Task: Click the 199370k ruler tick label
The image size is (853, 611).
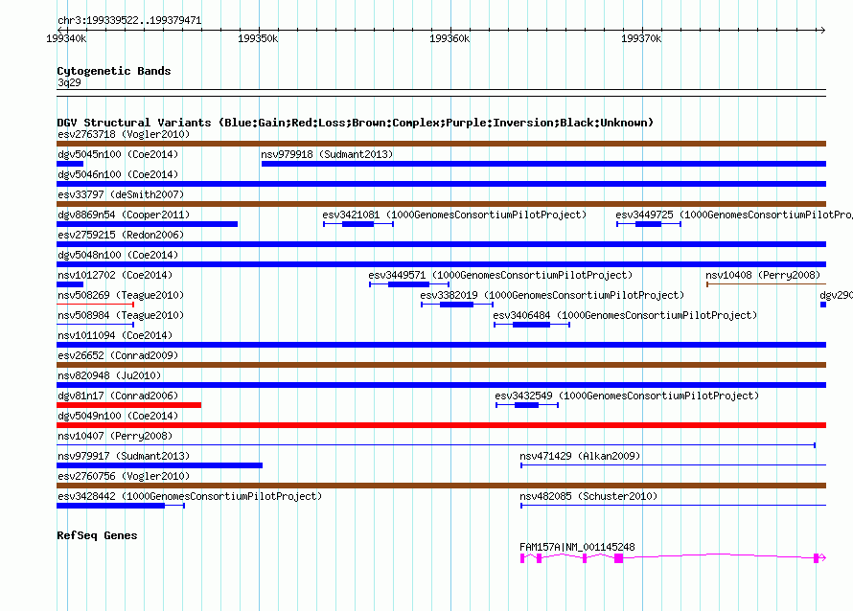Action: pos(641,38)
